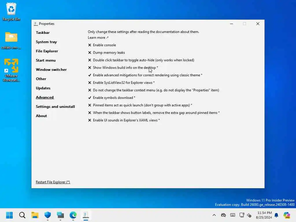This screenshot has width=296, height=222.
Task: Open the monitor app icon beside the shield on taskbar
Action: 60,215
